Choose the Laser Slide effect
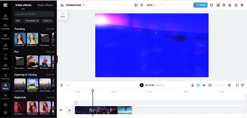The height and width of the screenshot is (118, 247). click(20, 84)
